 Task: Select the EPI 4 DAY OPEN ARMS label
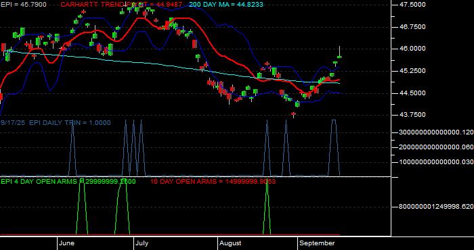tap(68, 181)
